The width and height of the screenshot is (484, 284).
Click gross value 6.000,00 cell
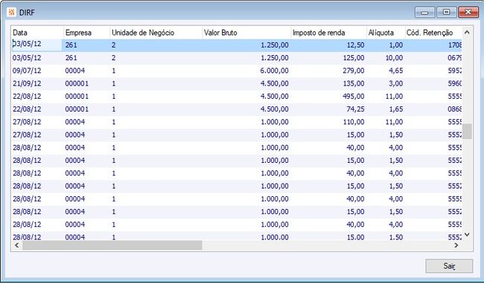[x=275, y=71]
